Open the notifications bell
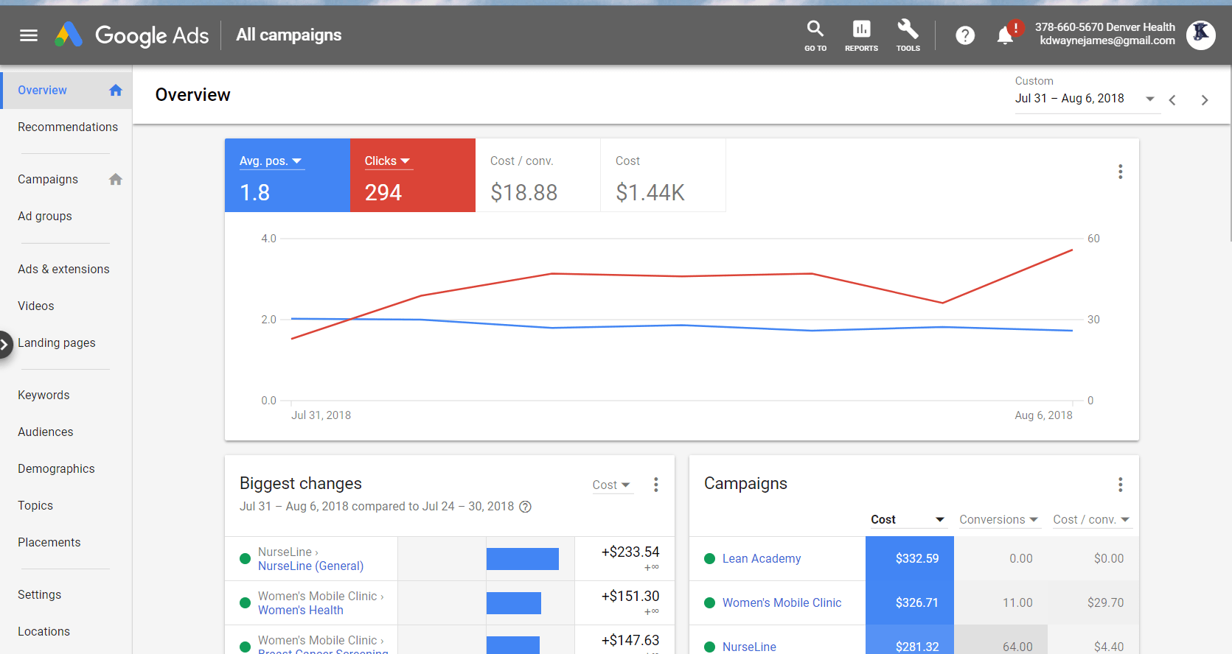 coord(1005,35)
